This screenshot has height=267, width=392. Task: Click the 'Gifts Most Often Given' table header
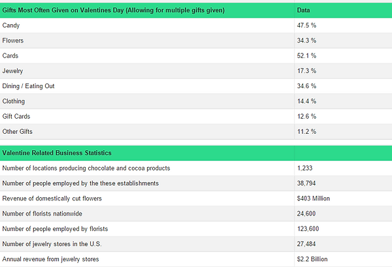(113, 10)
